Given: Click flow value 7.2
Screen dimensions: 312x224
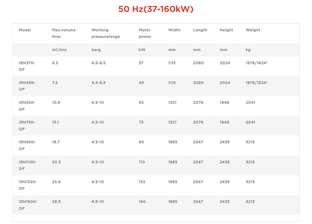Looking at the screenshot, I should point(55,83).
